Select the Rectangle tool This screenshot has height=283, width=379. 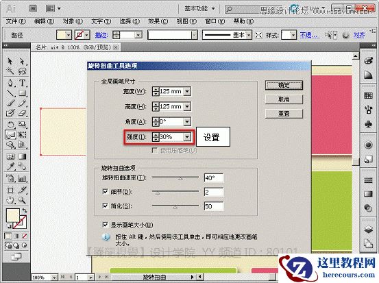pos(22,93)
